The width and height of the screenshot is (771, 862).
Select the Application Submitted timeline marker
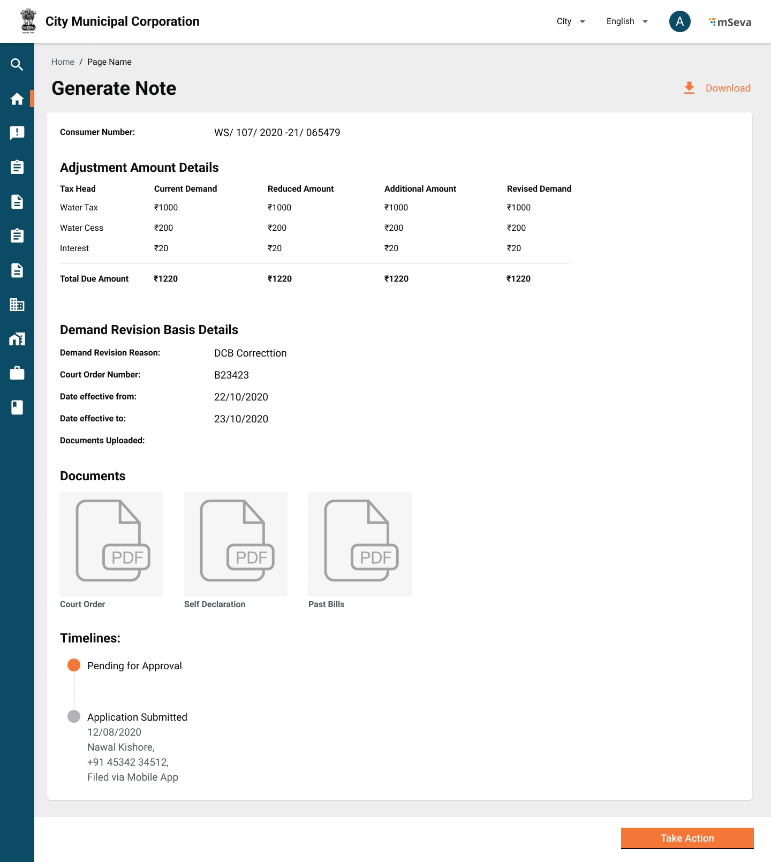pos(74,716)
